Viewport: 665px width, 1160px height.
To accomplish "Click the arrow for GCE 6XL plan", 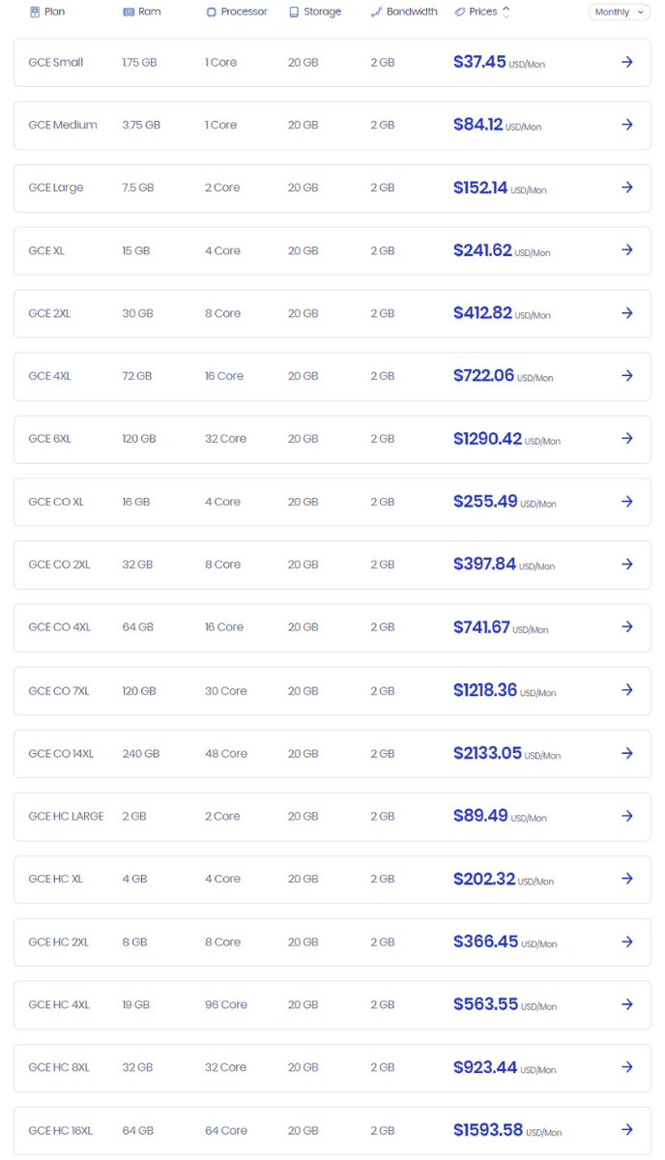I will [627, 439].
